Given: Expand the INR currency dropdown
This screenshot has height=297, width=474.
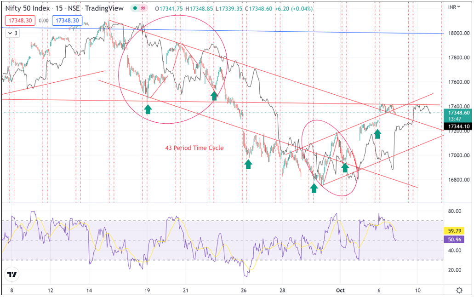Looking at the screenshot, I should pyautogui.click(x=454, y=6).
